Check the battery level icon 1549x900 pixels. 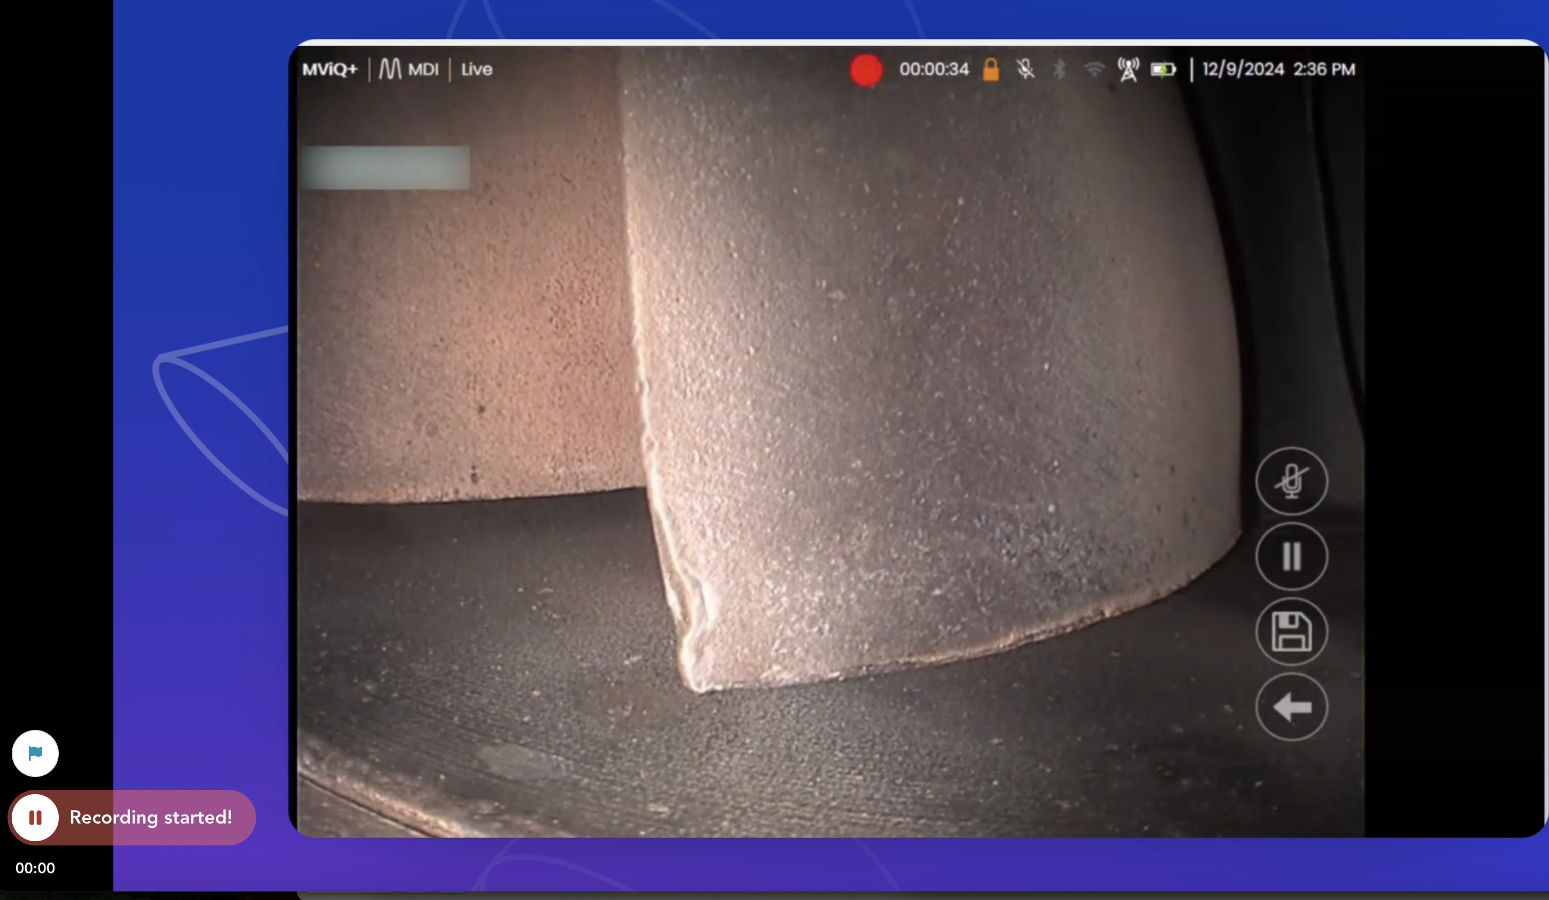[x=1162, y=70]
